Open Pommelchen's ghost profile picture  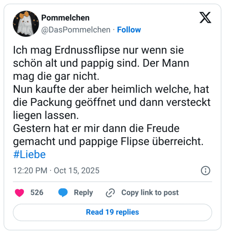(x=26, y=24)
